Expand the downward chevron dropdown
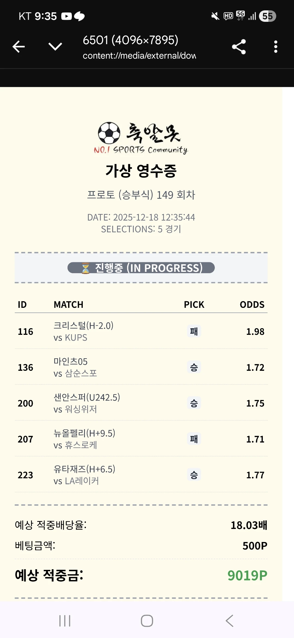294x638 pixels. pyautogui.click(x=55, y=47)
